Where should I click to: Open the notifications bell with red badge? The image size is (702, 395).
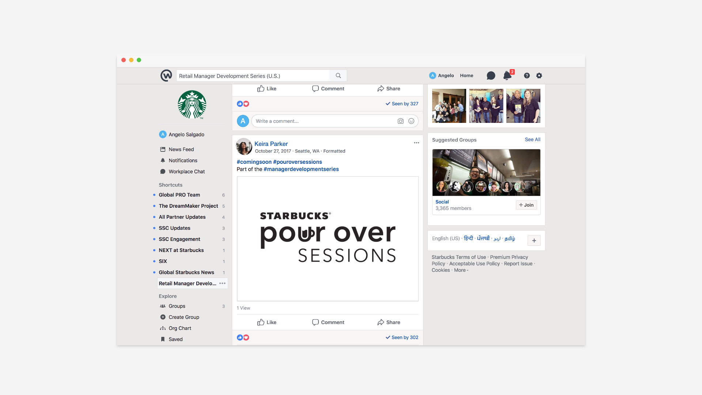tap(507, 75)
